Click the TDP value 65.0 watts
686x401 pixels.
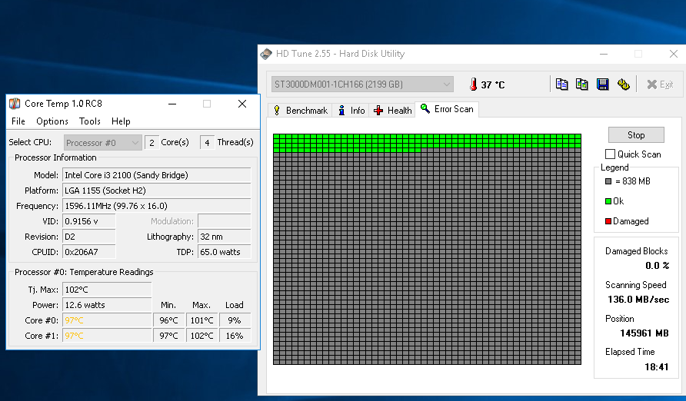pyautogui.click(x=225, y=252)
